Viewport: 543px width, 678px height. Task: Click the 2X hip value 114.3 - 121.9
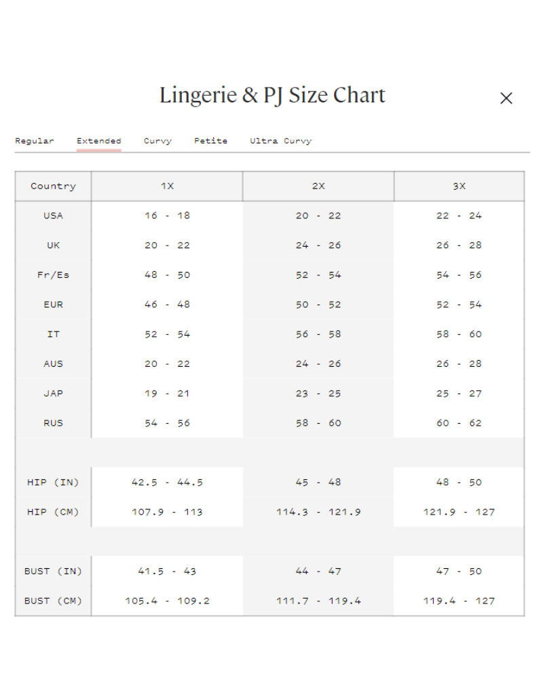point(318,513)
